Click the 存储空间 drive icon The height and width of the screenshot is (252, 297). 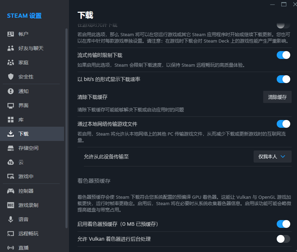tap(11, 148)
